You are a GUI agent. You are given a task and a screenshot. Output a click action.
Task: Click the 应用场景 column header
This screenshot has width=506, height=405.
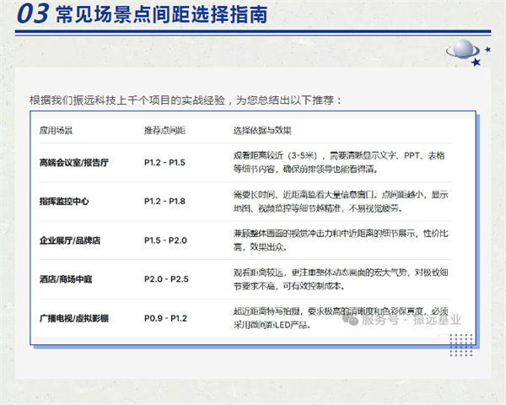[56, 132]
